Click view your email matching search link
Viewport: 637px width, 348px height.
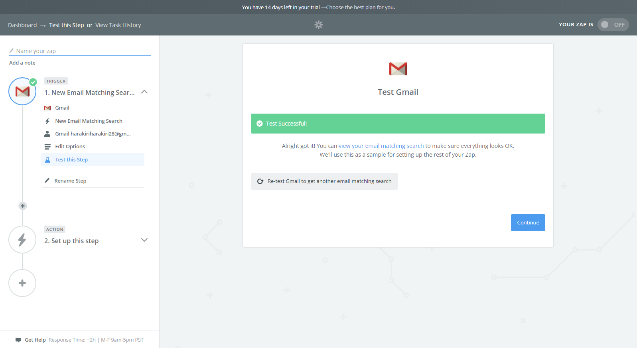pyautogui.click(x=381, y=146)
